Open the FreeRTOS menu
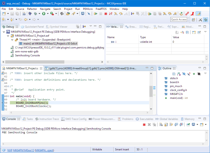Viewport: 210px width, 153px height. point(101,9)
